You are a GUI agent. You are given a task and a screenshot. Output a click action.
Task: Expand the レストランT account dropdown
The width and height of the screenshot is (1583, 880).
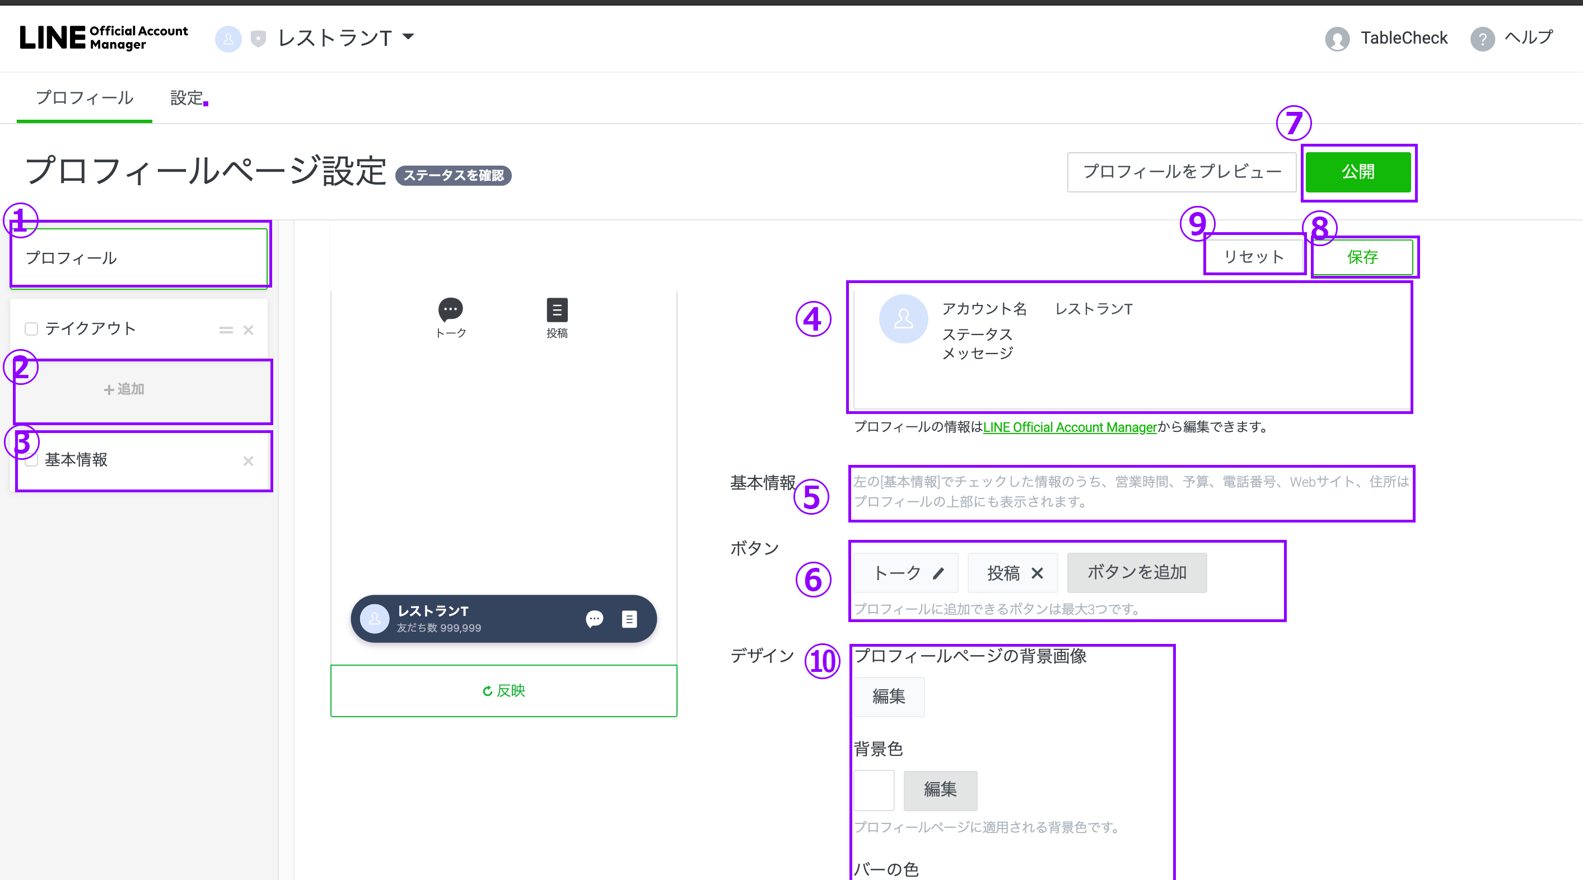[x=408, y=37]
